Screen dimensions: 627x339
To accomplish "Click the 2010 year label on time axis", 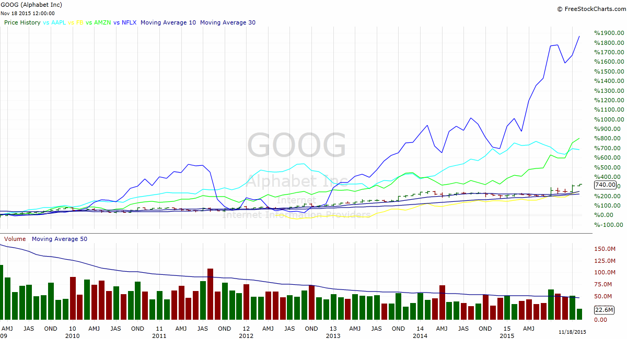I will [72, 336].
